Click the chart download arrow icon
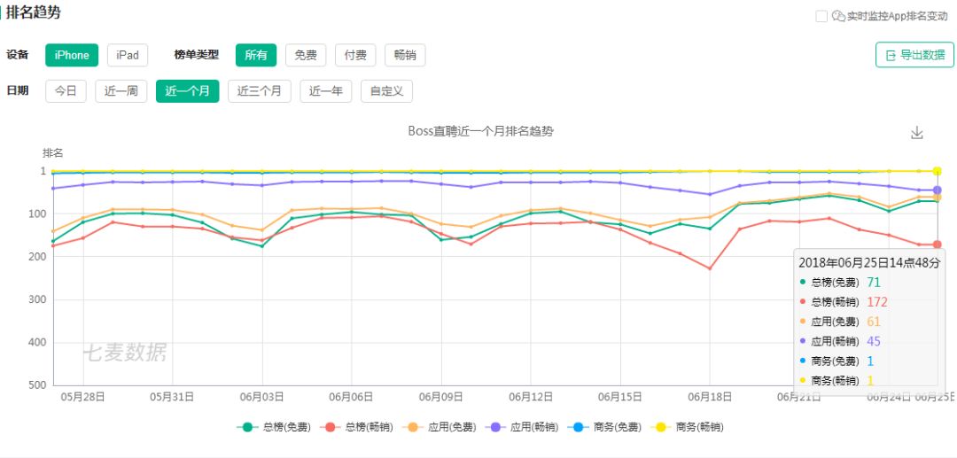The image size is (957, 458). [x=916, y=133]
